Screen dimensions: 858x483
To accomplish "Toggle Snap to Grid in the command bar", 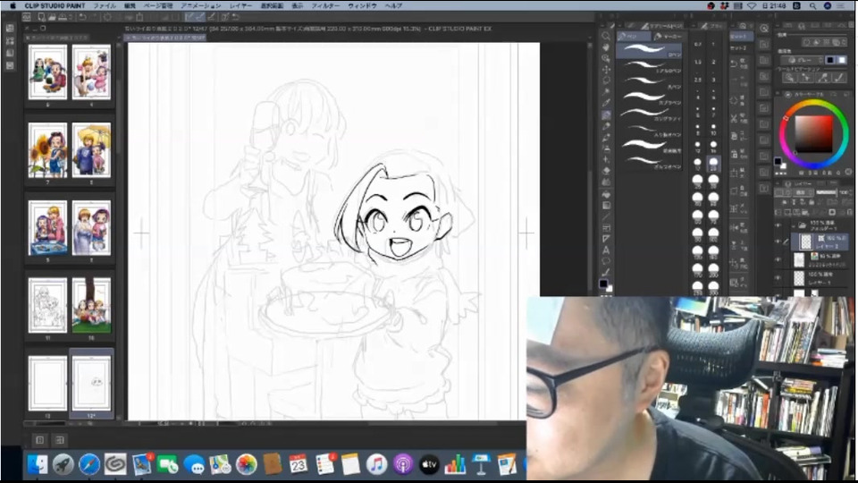I will click(x=212, y=17).
